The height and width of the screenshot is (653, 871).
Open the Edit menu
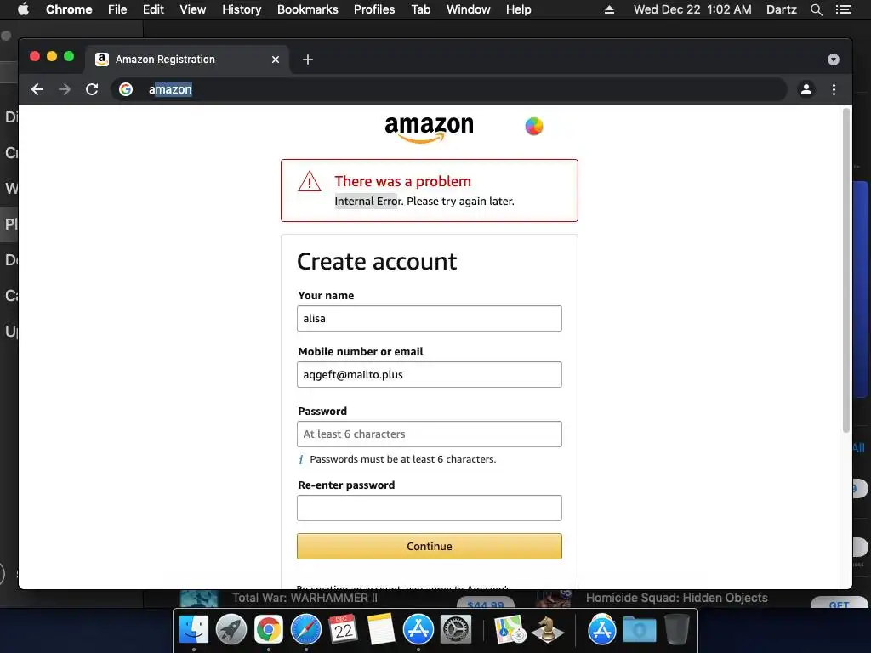tap(153, 9)
